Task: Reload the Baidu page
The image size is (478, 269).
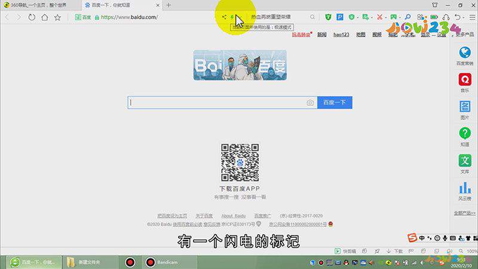Action: click(x=32, y=17)
